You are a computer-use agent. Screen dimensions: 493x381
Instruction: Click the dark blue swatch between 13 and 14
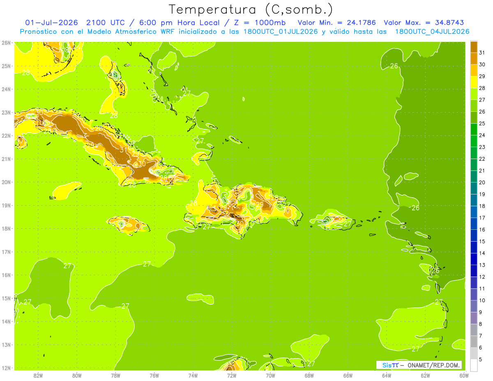tap(474, 259)
